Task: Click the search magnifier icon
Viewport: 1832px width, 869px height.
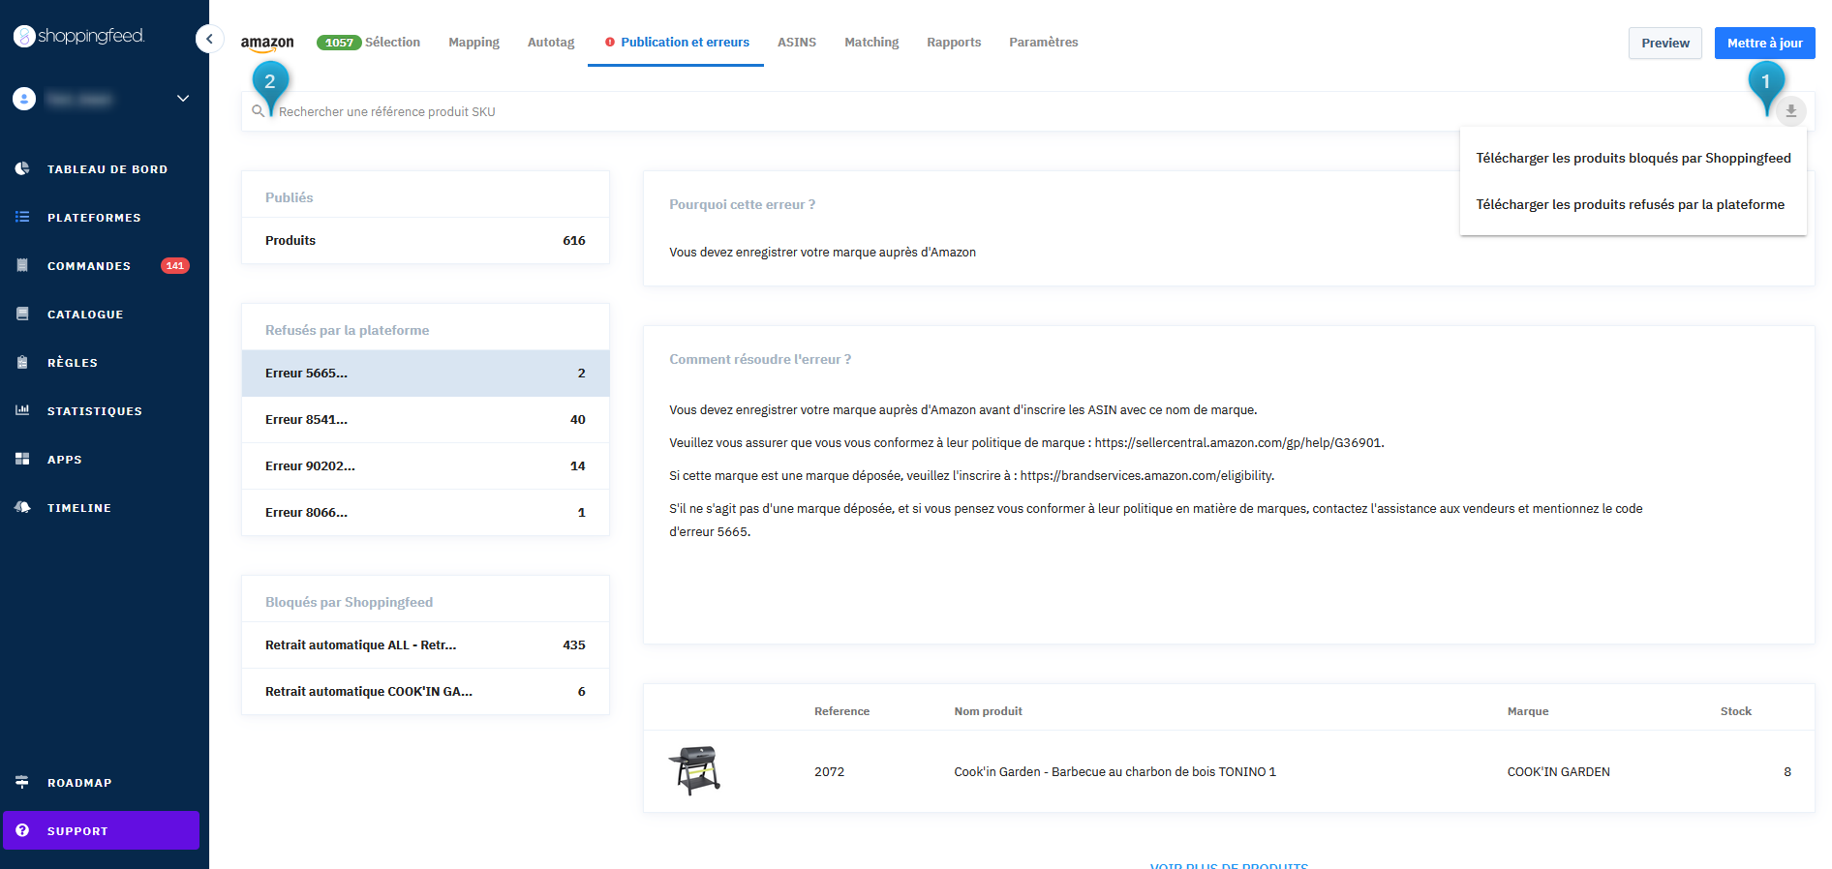Action: tap(258, 111)
